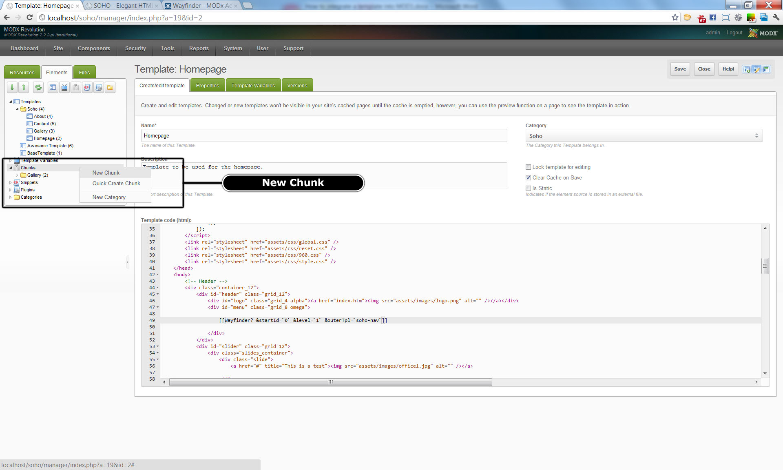Open the Dashboard menu item
Image resolution: width=783 pixels, height=470 pixels.
coord(24,48)
